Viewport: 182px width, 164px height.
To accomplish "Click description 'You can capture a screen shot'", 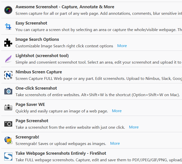I will point(99,30).
